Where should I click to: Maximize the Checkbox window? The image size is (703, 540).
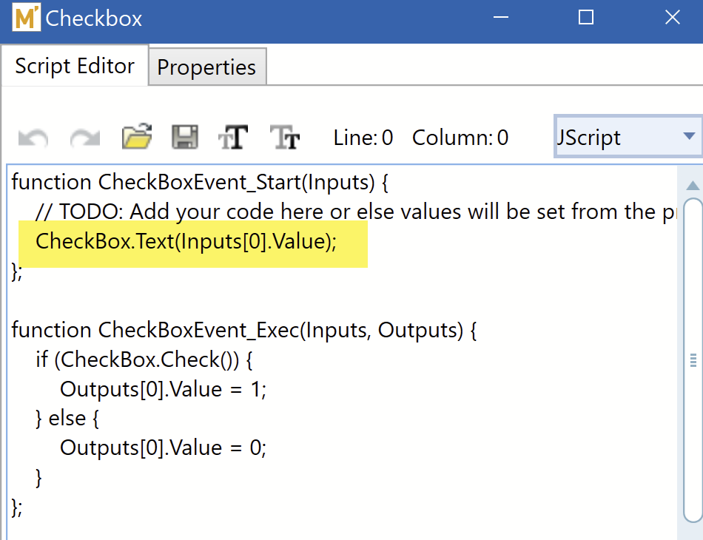tap(586, 18)
